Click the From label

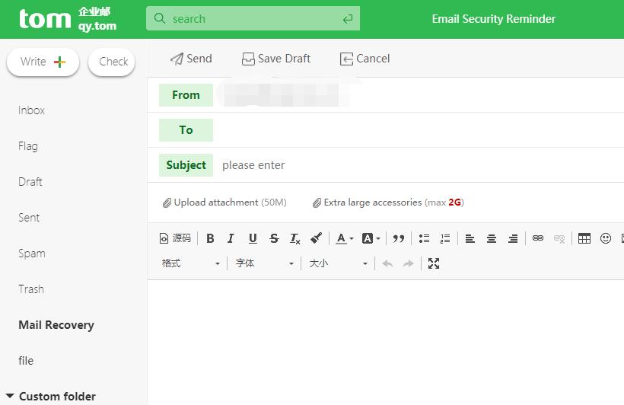(x=186, y=94)
